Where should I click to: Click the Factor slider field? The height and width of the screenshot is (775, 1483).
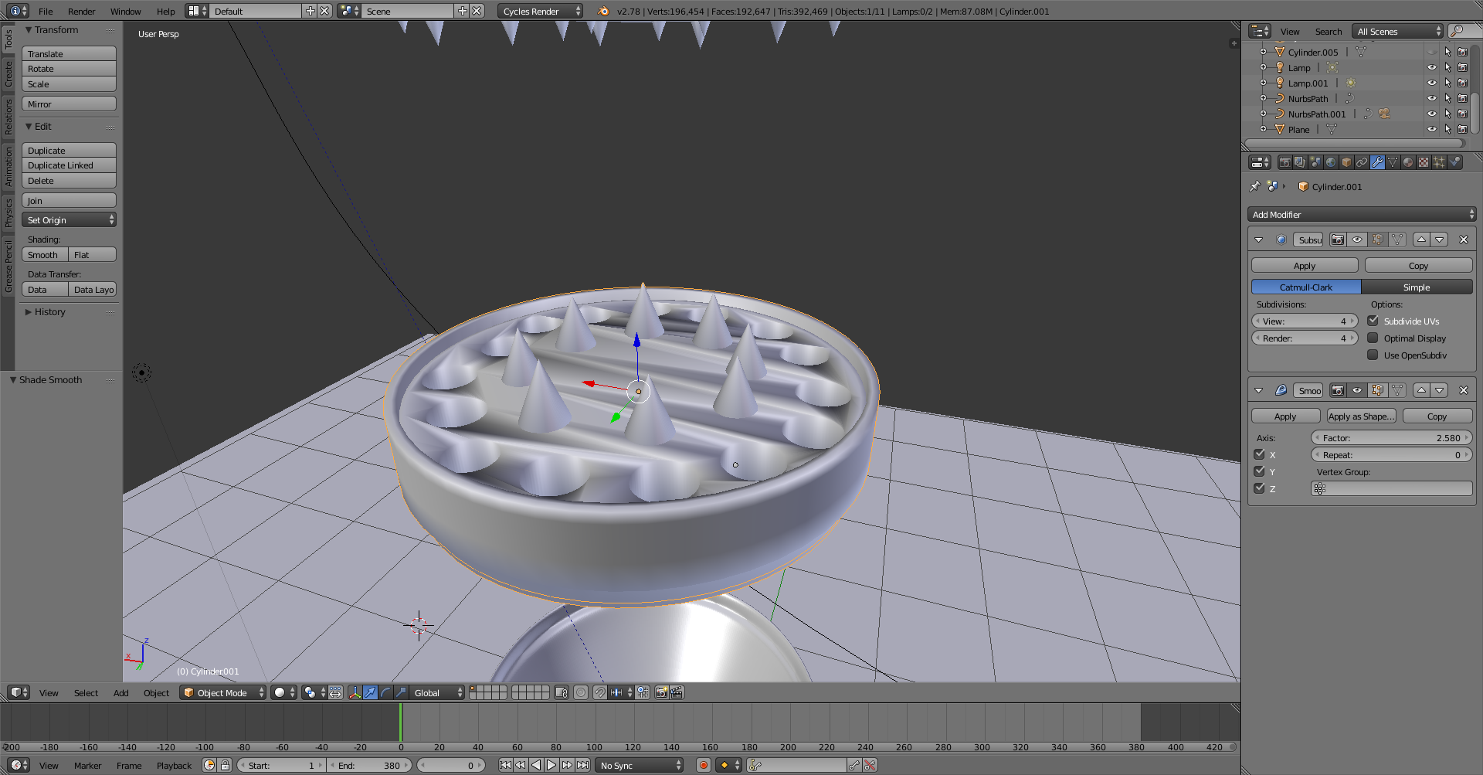[1391, 437]
